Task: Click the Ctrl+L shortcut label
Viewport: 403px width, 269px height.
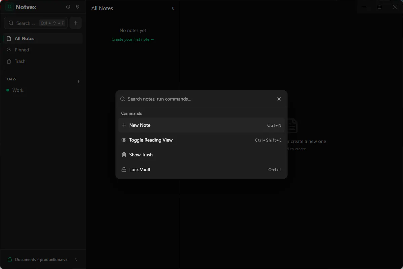Action: tap(275, 169)
